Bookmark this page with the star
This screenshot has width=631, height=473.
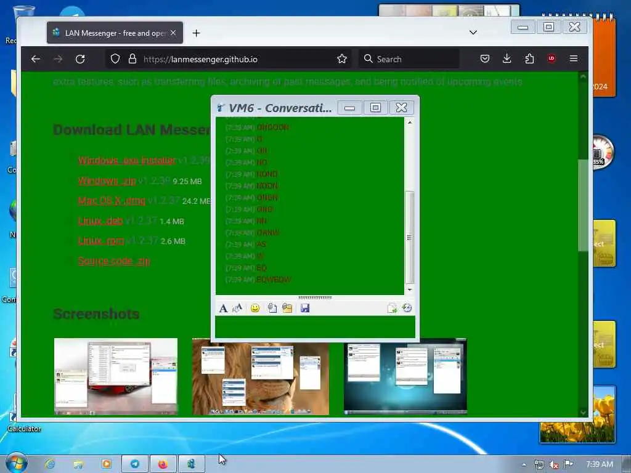coord(342,59)
